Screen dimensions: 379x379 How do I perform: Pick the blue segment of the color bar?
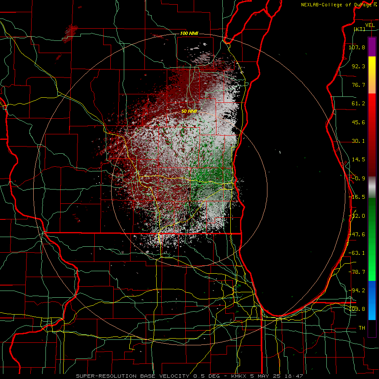[x=372, y=300]
